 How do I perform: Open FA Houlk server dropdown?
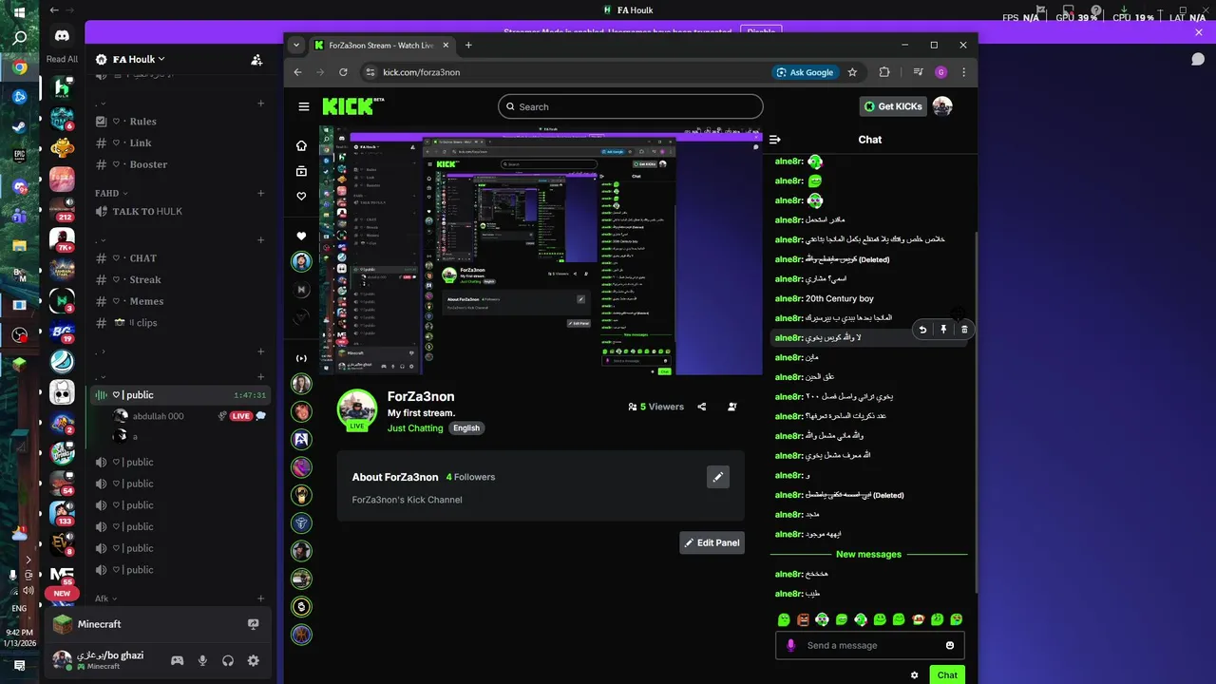coord(139,59)
